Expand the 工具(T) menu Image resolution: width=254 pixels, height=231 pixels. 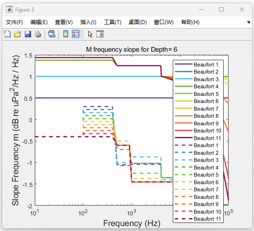point(112,22)
